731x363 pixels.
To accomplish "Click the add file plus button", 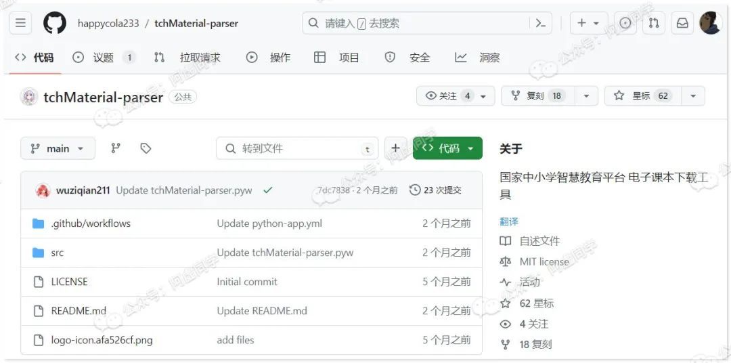I will pos(396,148).
